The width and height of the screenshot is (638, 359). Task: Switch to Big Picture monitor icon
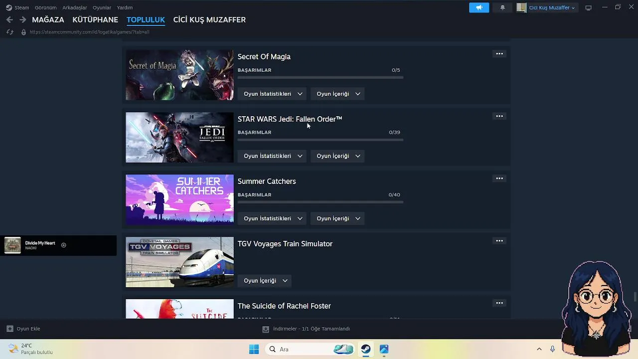coord(588,7)
